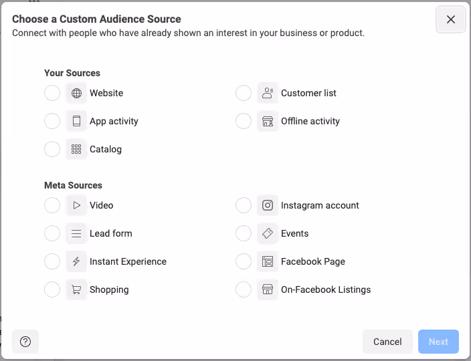Image resolution: width=471 pixels, height=361 pixels.
Task: Click the Customer list person icon
Action: 268,93
